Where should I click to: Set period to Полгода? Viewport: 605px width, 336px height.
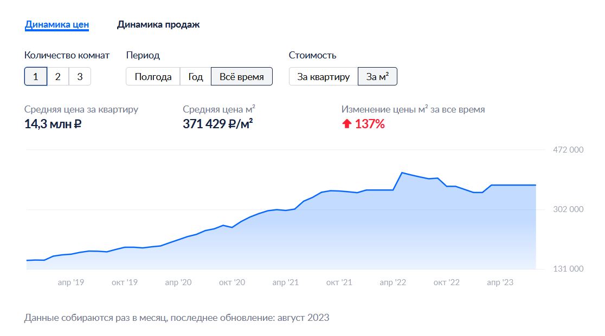pos(153,77)
